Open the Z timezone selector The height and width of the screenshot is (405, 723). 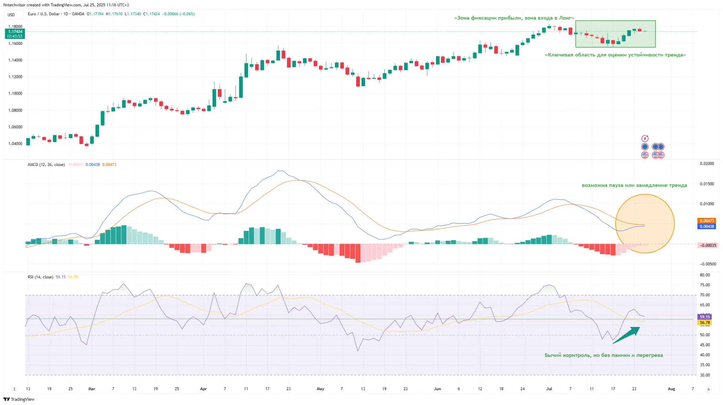tap(14, 388)
